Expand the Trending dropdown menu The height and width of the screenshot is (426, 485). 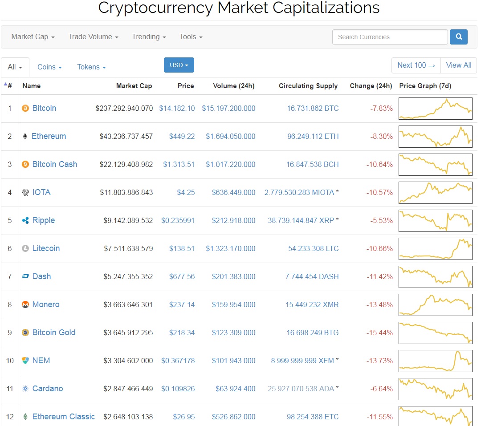point(149,37)
